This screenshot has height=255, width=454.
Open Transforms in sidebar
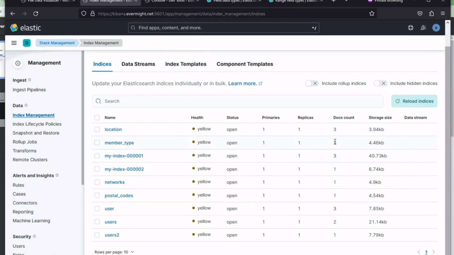click(x=25, y=151)
